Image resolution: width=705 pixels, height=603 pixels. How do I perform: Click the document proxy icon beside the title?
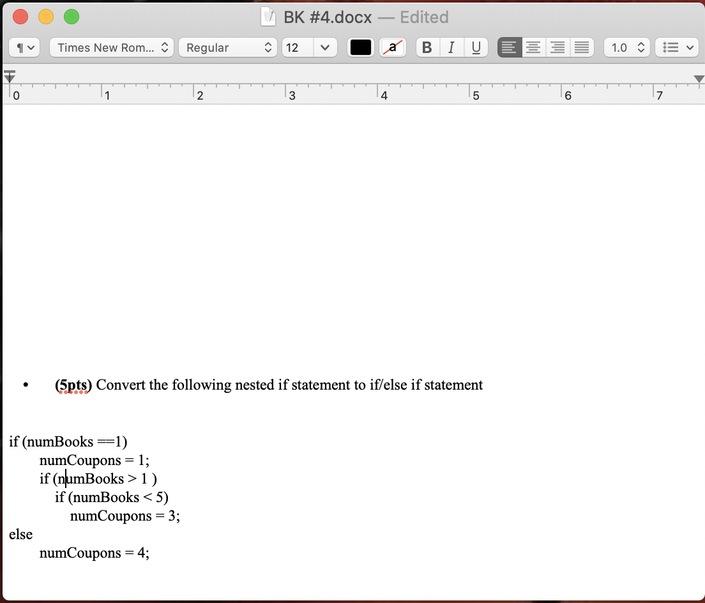tap(268, 17)
